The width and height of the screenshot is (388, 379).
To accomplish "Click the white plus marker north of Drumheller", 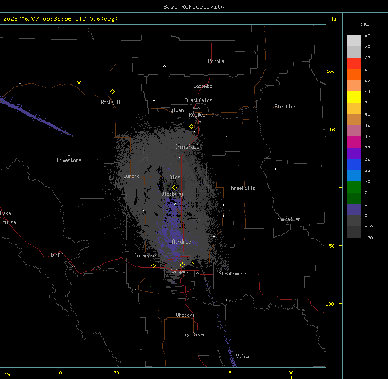I will 275,169.
